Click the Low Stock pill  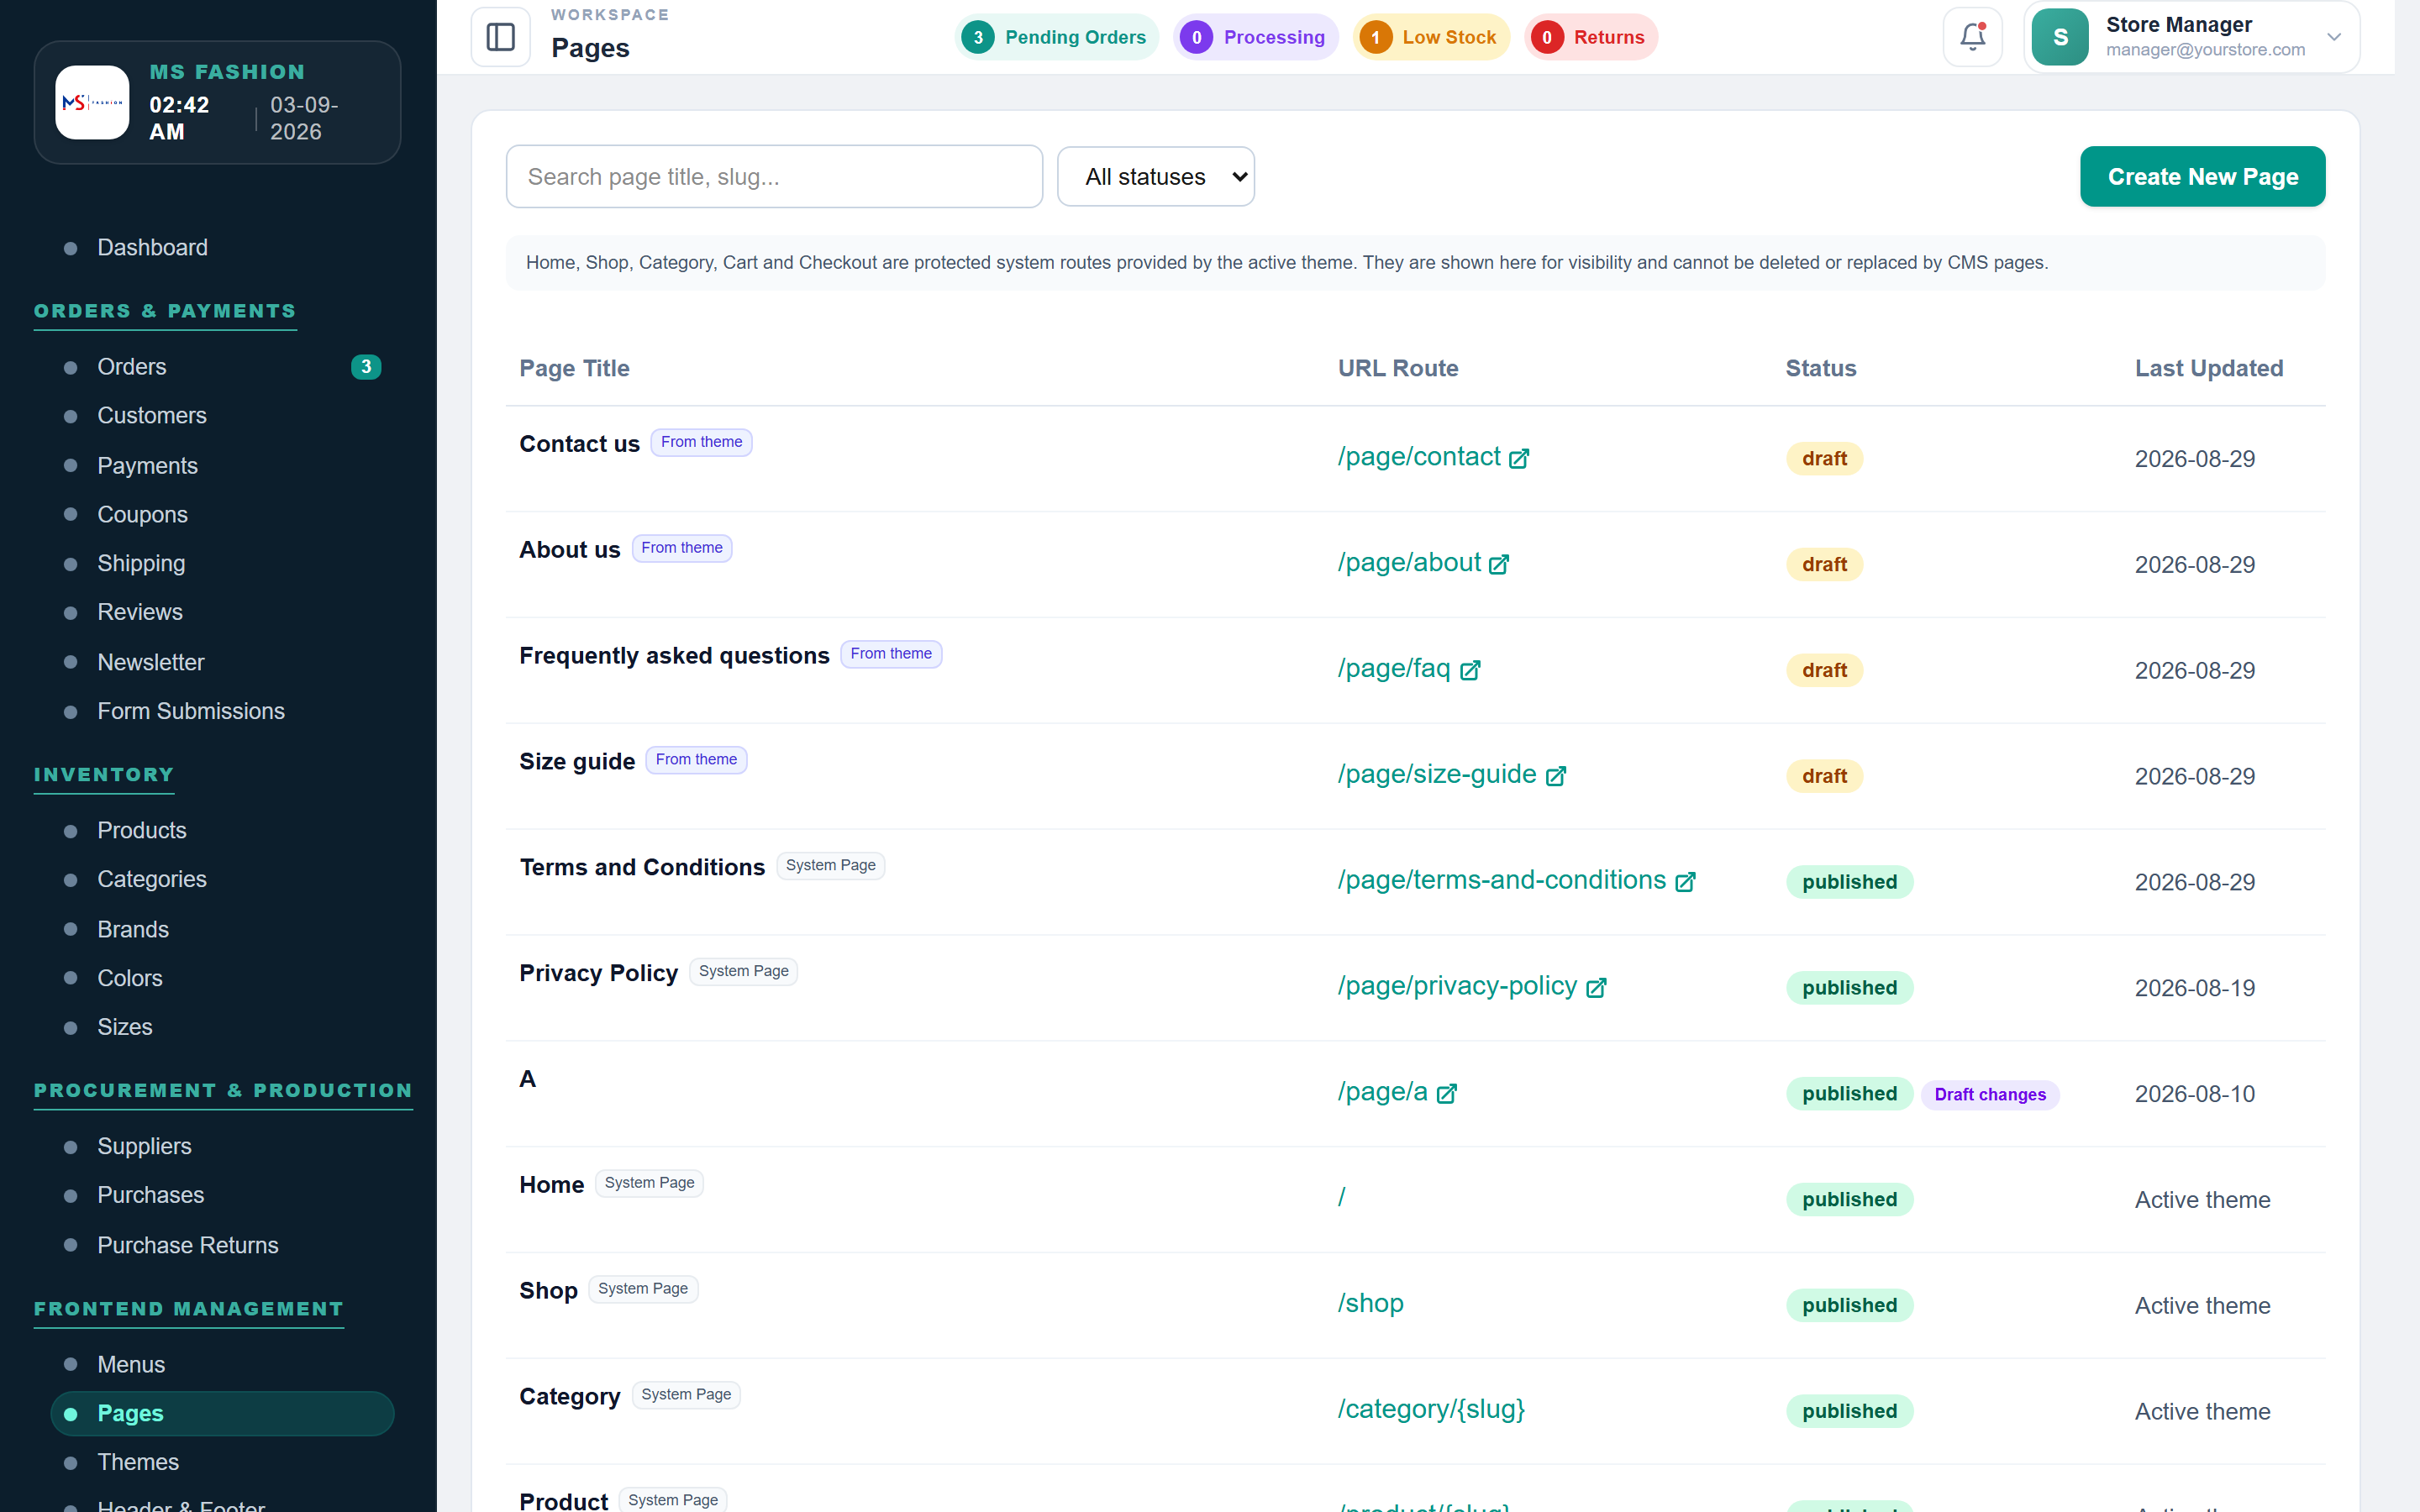point(1431,37)
